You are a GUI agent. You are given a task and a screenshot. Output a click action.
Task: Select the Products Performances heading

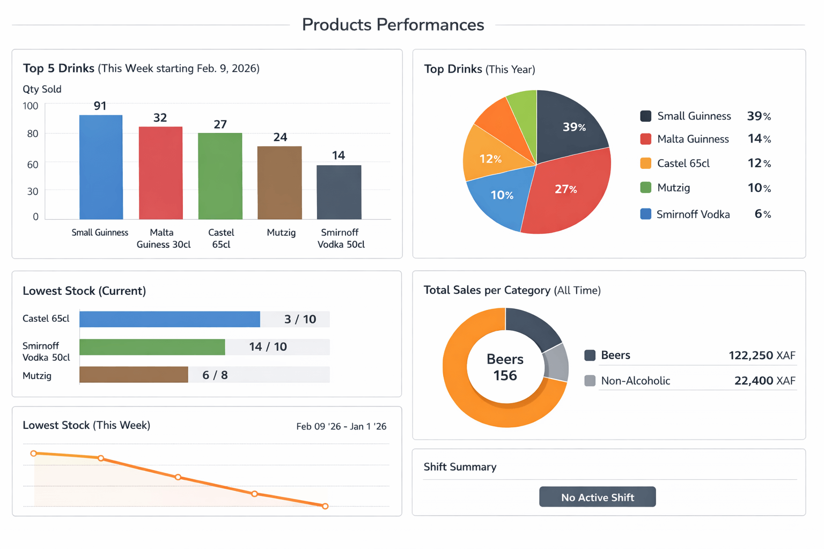point(393,24)
